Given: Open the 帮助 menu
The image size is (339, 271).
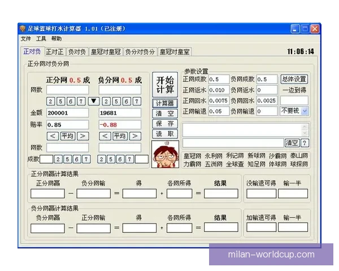Looking at the screenshot, I should coord(56,39).
